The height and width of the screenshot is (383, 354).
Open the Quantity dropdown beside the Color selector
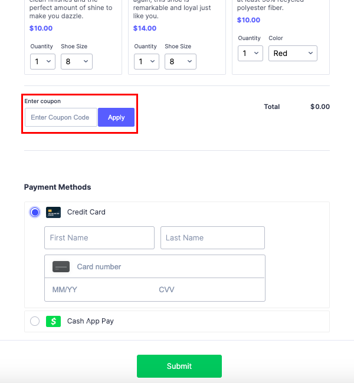click(x=250, y=53)
